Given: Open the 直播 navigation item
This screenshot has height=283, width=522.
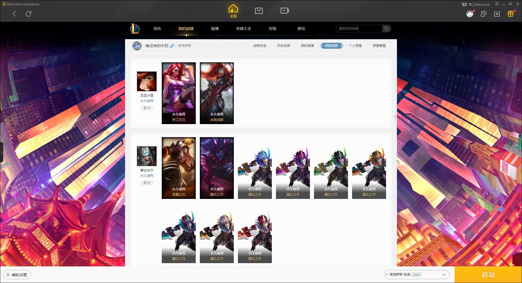Looking at the screenshot, I should [215, 29].
